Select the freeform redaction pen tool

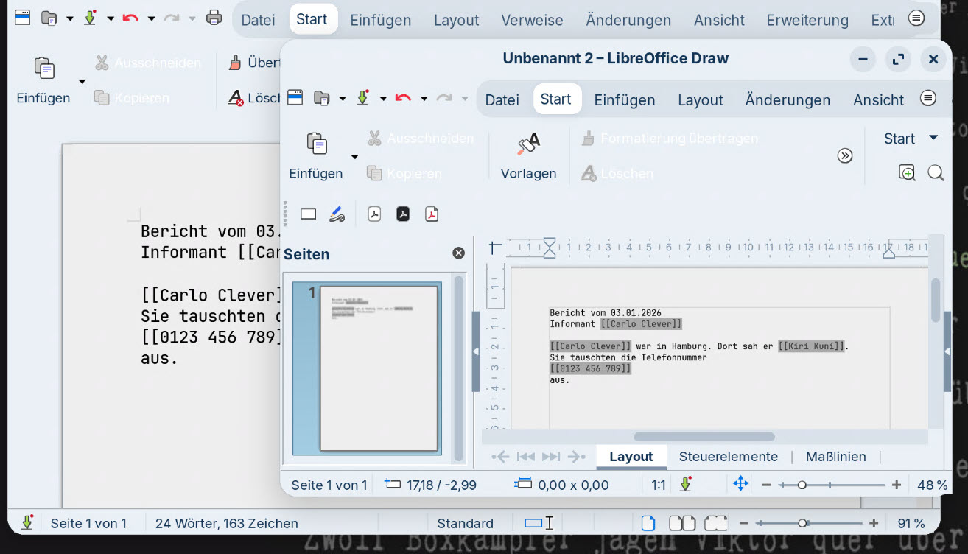click(x=337, y=214)
